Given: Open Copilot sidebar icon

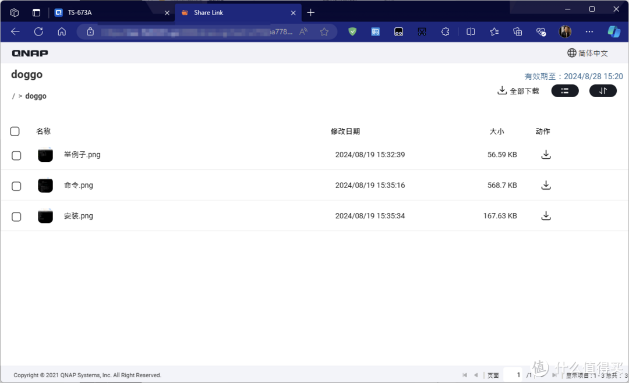Looking at the screenshot, I should point(614,32).
